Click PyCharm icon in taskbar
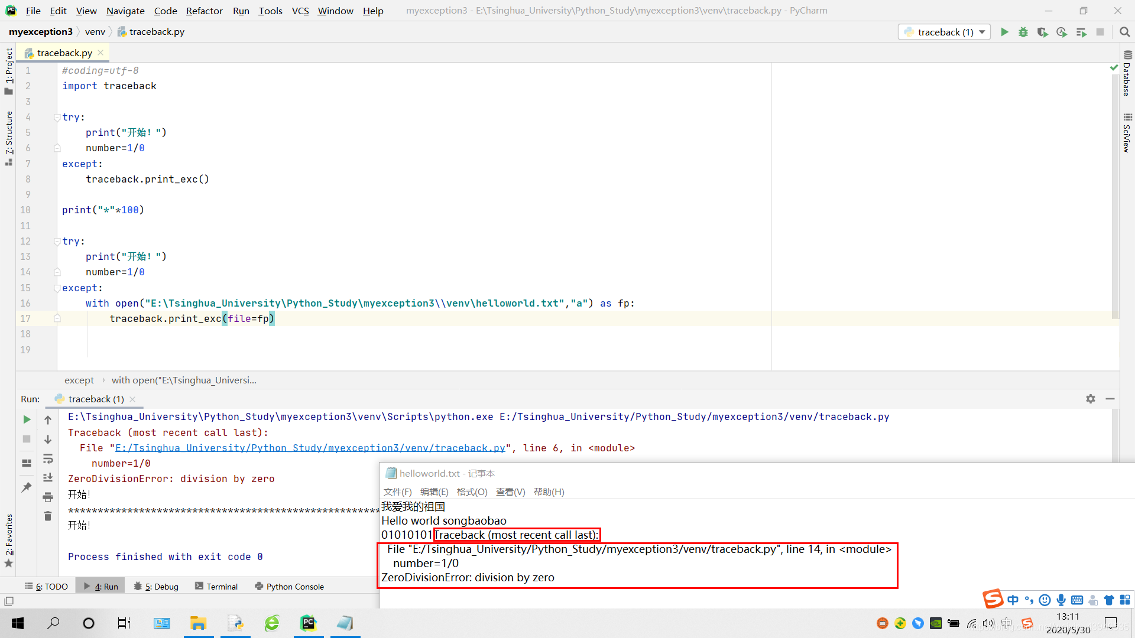 [309, 623]
